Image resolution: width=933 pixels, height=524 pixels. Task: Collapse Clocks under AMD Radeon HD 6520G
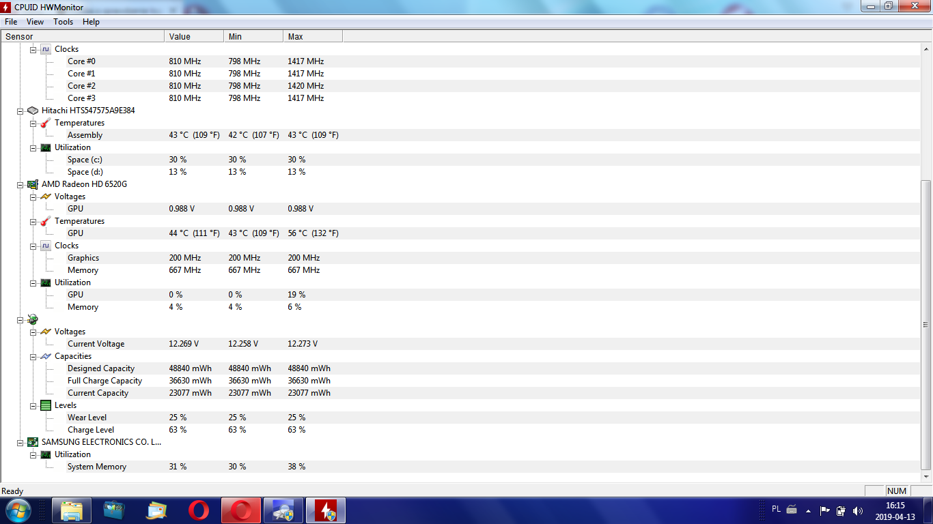pyautogui.click(x=33, y=246)
